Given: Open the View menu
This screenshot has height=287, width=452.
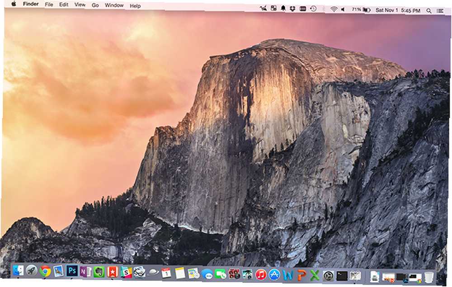Looking at the screenshot, I should (80, 5).
